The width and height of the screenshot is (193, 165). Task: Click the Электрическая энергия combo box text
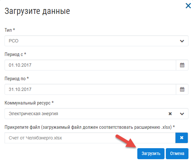point(33,114)
